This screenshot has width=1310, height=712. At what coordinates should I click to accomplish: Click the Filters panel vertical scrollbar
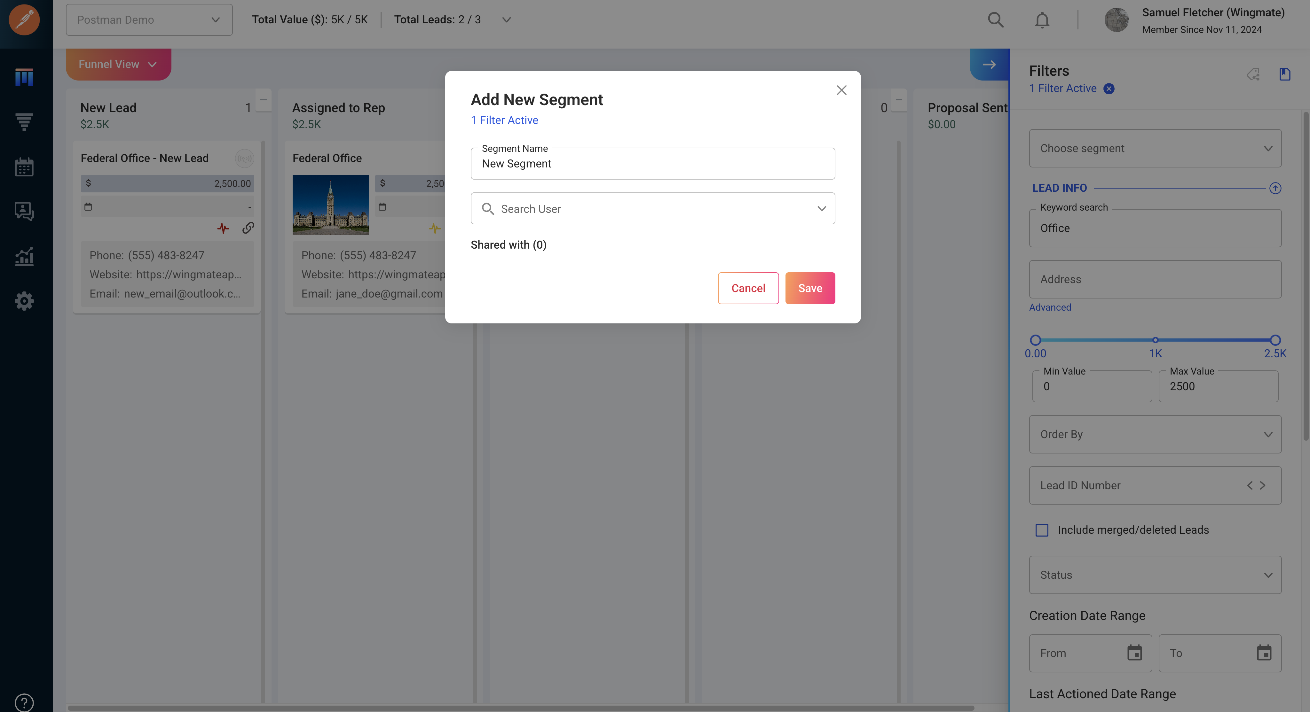[x=1306, y=276]
